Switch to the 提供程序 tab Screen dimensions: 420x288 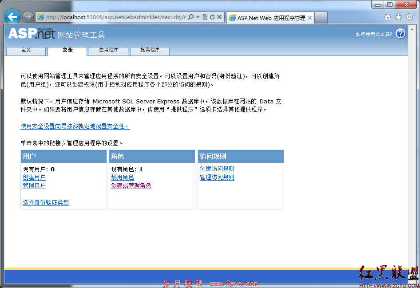tap(150, 51)
